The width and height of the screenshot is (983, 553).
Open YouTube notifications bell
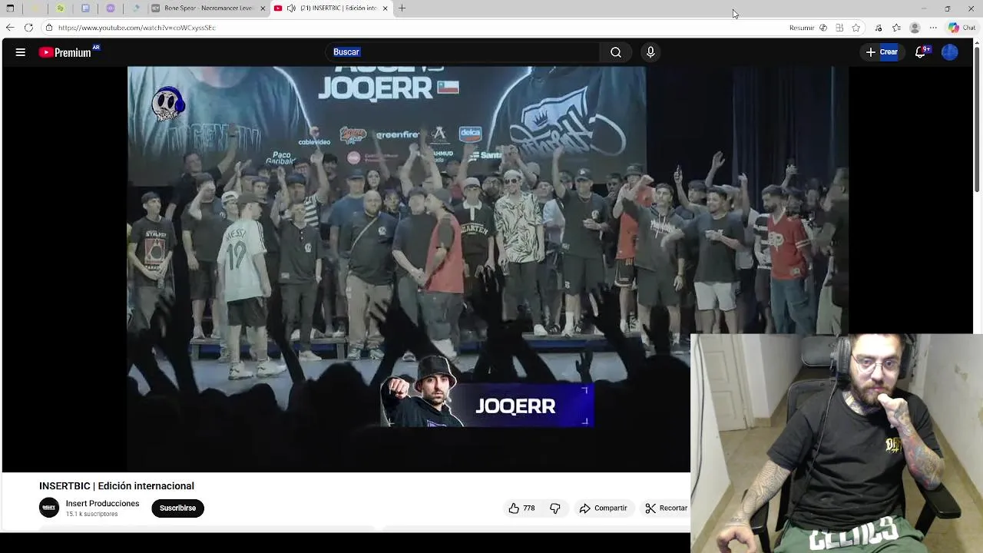(x=920, y=52)
